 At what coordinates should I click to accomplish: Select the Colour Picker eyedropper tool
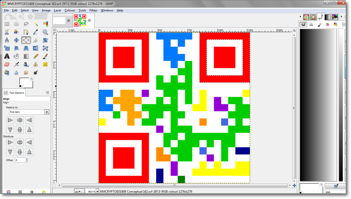[x=36, y=32]
